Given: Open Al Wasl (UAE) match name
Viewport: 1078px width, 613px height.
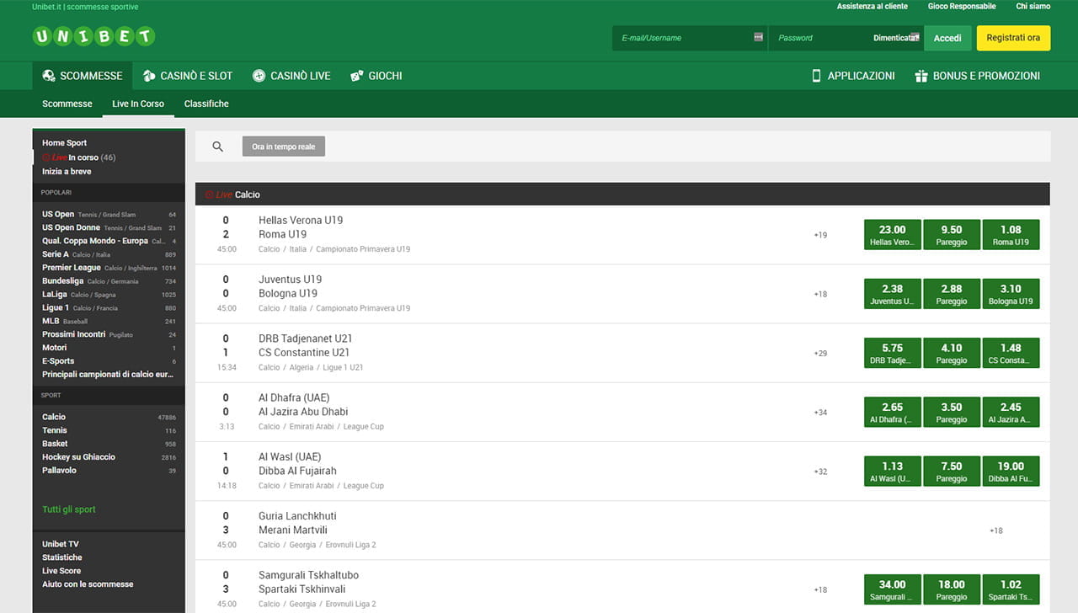Looking at the screenshot, I should pos(290,456).
